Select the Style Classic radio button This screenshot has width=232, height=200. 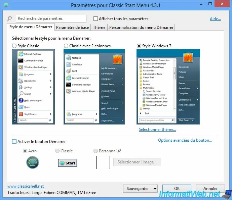coord(14,46)
